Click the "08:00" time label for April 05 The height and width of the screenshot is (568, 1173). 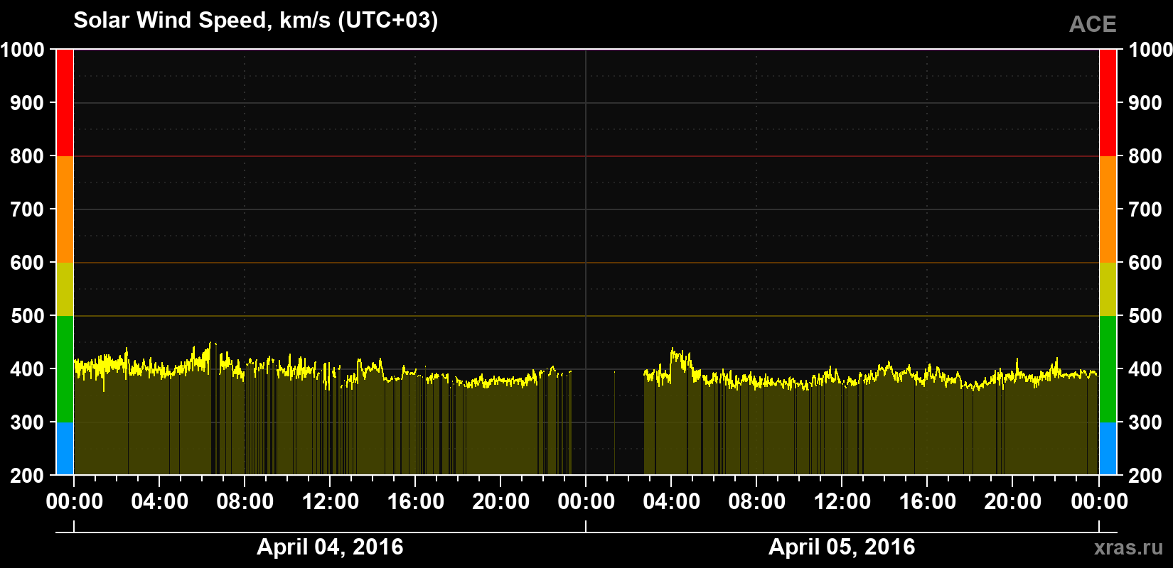click(x=757, y=502)
